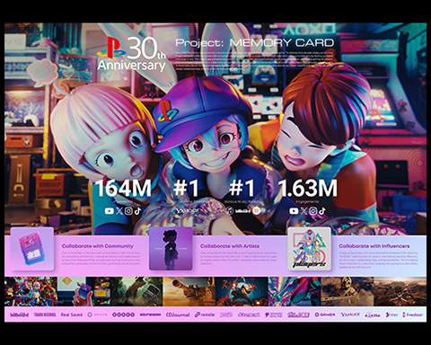Click the Spotify icon under second #1
This screenshot has height=345, width=431.
257,211
